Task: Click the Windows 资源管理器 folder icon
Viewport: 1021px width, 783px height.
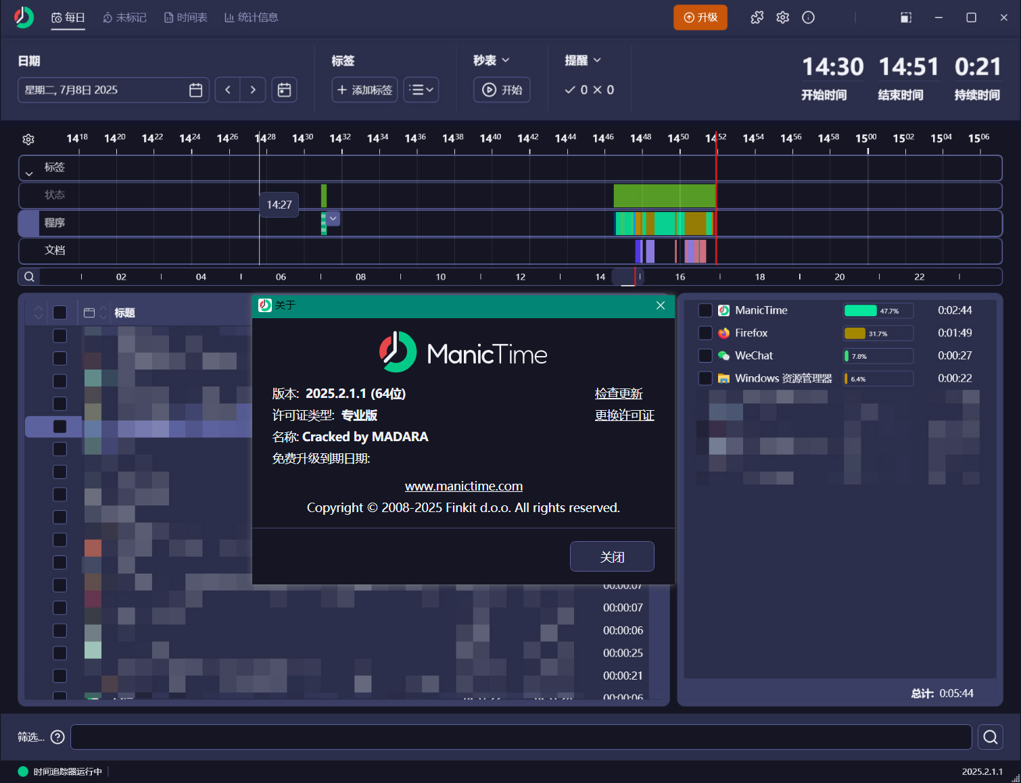Action: (723, 378)
